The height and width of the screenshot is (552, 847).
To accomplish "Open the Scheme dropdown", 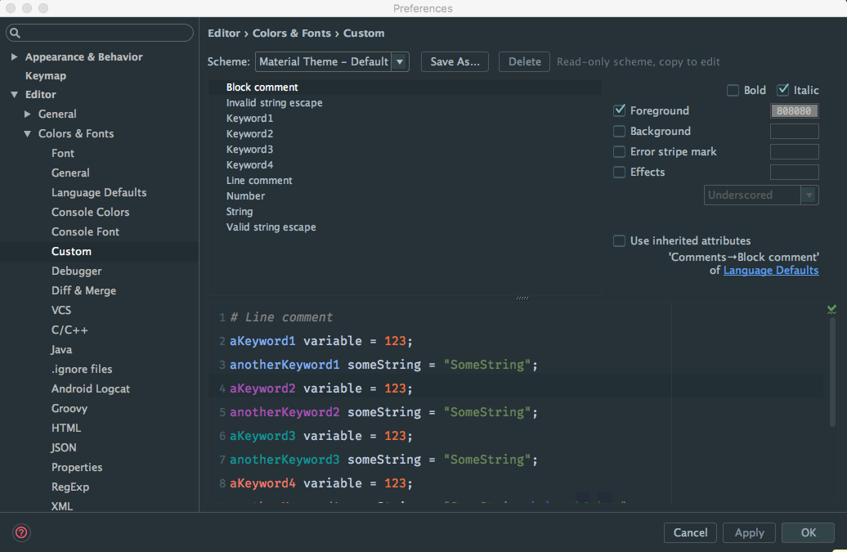I will tap(400, 61).
